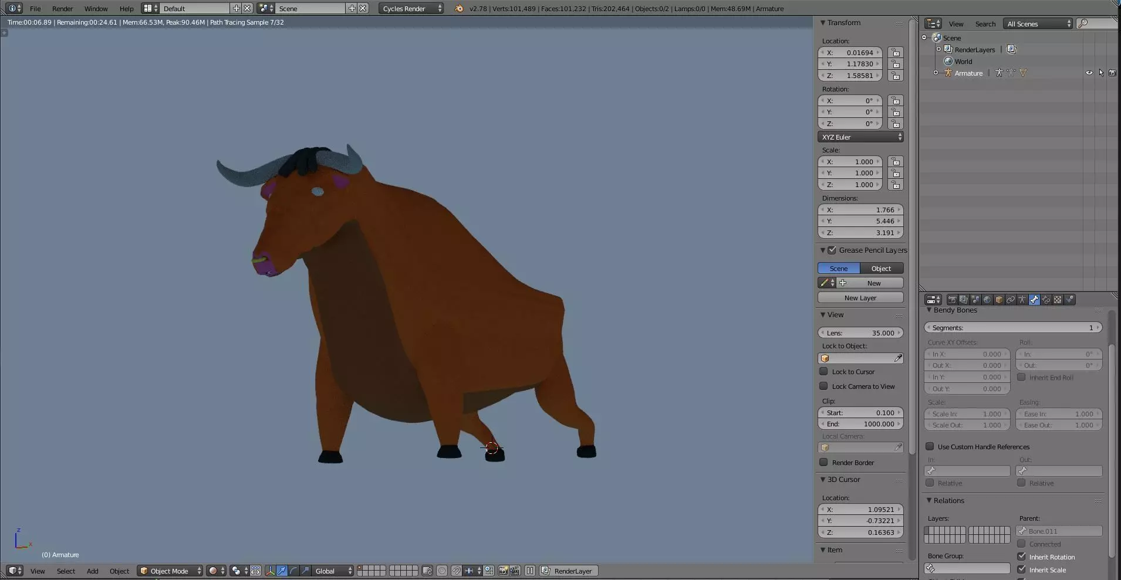
Task: Click the OpenGL render animation clapper icon
Action: [x=515, y=571]
